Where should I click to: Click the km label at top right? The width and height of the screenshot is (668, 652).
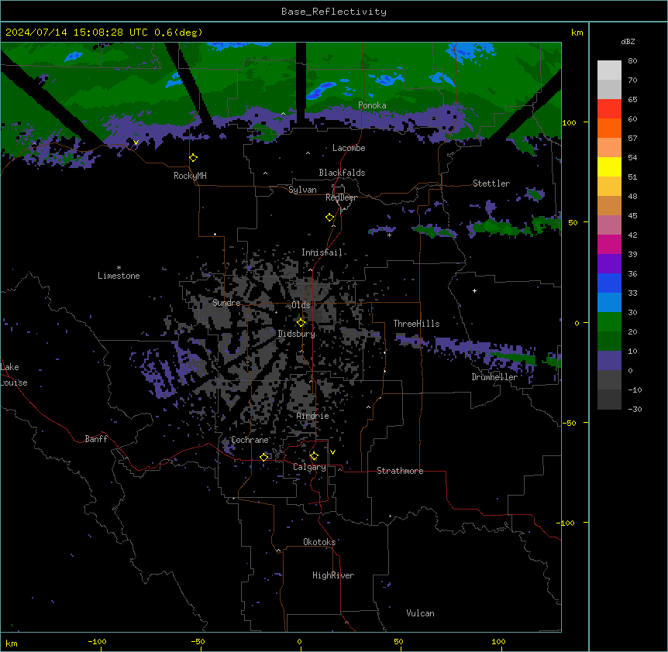coord(577,33)
